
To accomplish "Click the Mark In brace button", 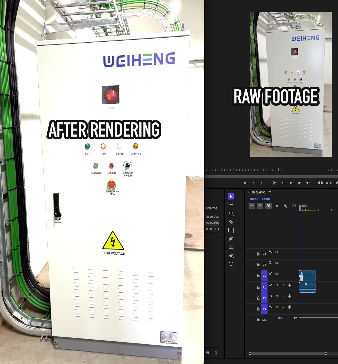I will 254,183.
